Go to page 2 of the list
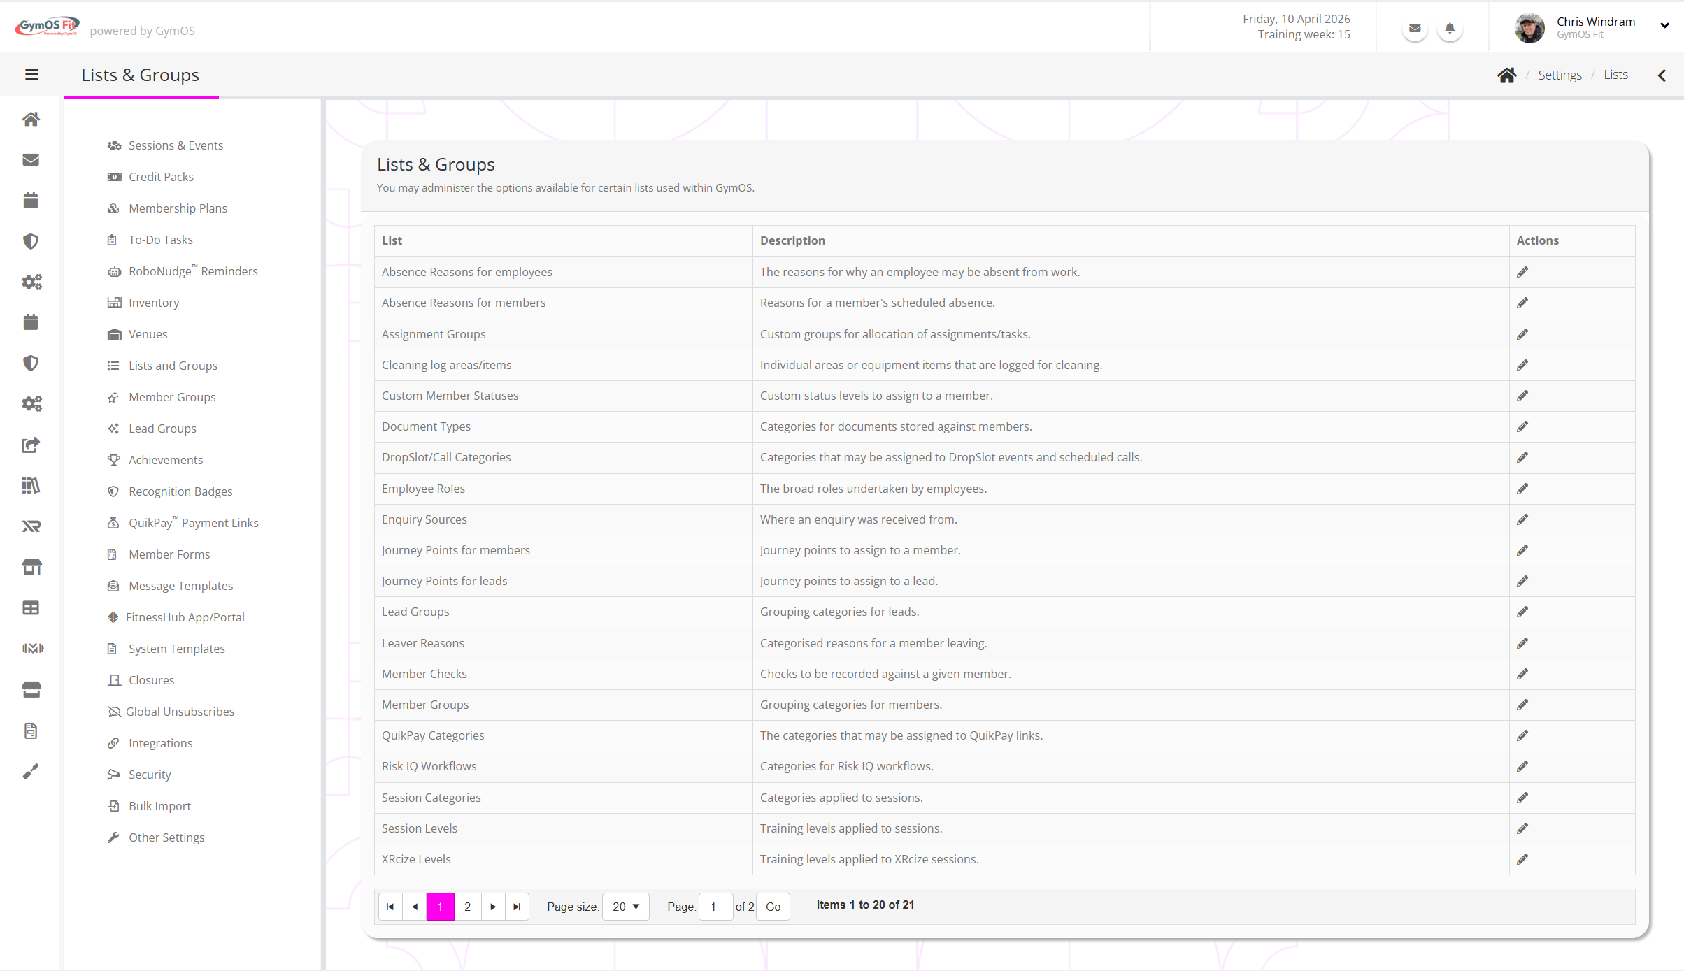Viewport: 1684px width, 971px height. tap(467, 907)
